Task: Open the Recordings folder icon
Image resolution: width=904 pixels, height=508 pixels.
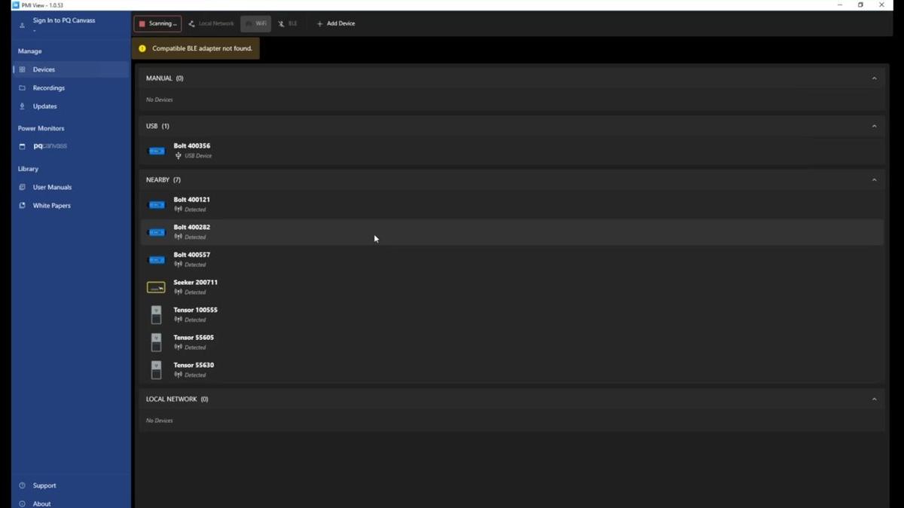Action: (x=22, y=88)
